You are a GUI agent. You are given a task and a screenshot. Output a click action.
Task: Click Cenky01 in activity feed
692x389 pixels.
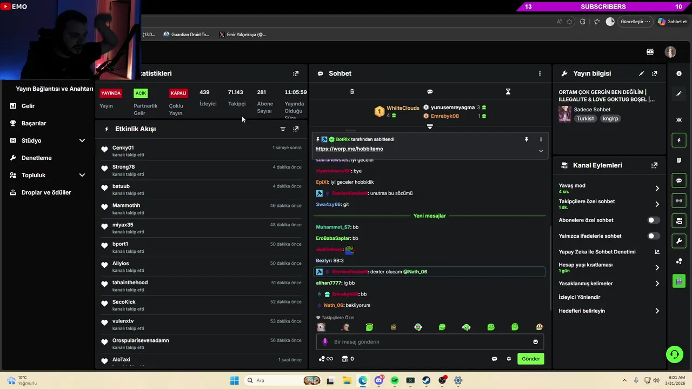click(123, 148)
